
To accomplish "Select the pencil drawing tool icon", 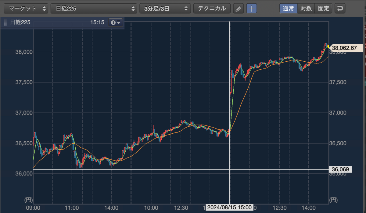I will click(239, 9).
